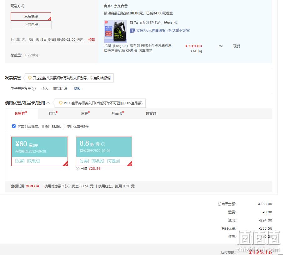The width and height of the screenshot is (283, 255).
Task: Click the PLUS coupon tip lightbulb icon
Action: point(61,103)
